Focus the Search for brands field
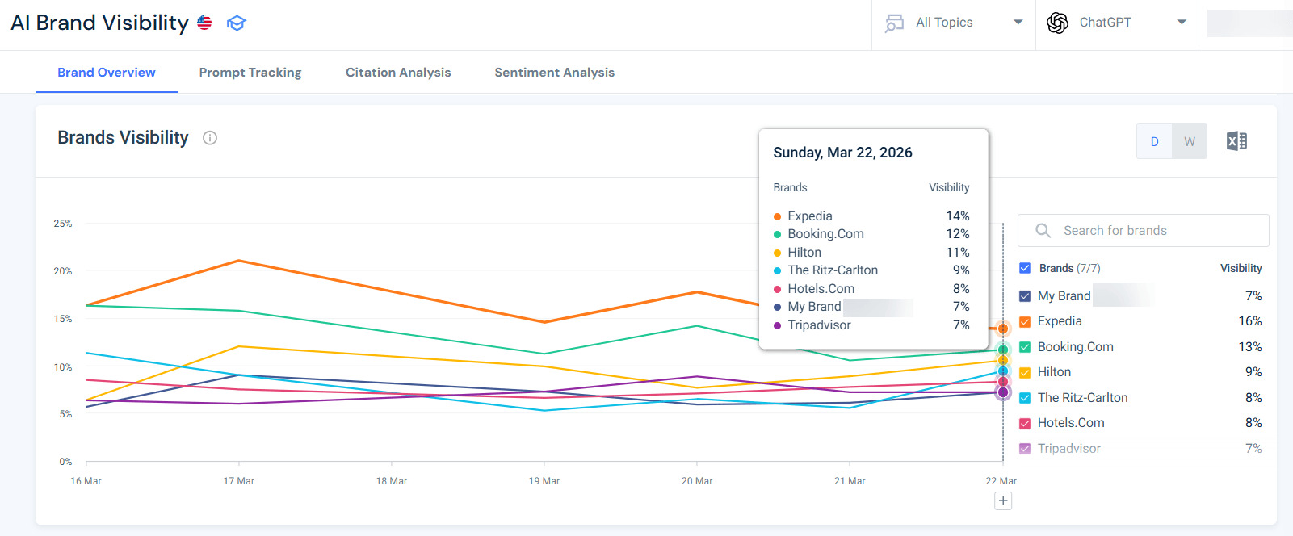1293x536 pixels. pos(1144,231)
